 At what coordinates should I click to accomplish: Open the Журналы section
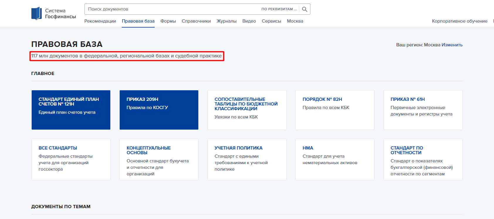pyautogui.click(x=226, y=21)
